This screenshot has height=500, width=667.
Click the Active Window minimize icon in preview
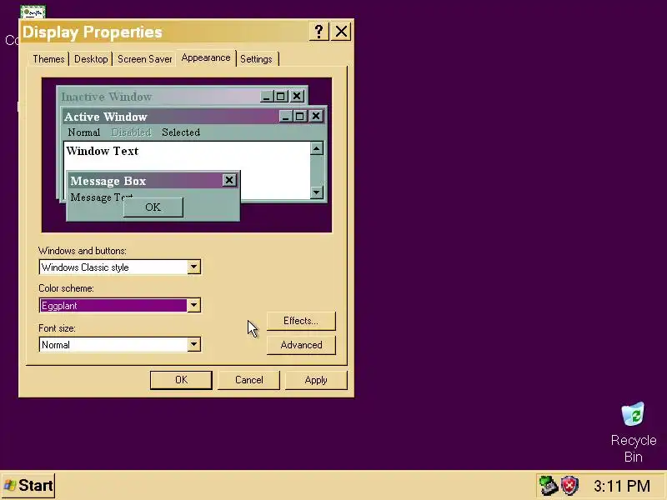click(285, 116)
